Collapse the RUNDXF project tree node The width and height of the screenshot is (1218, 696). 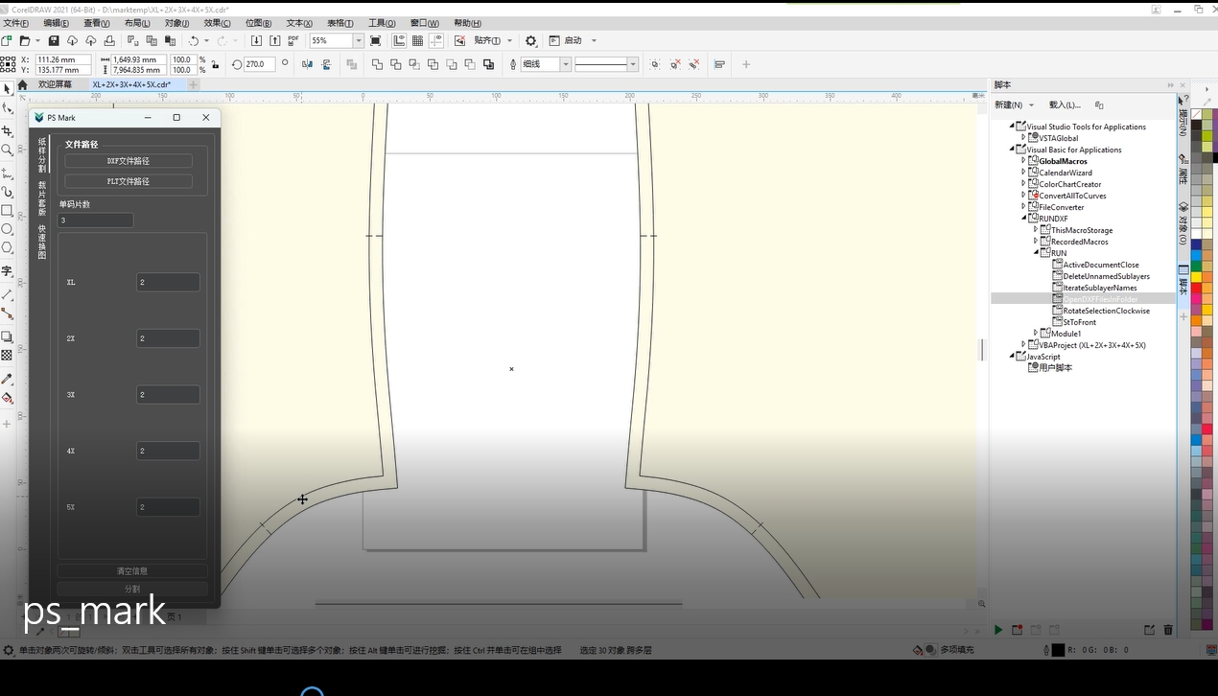click(1023, 219)
